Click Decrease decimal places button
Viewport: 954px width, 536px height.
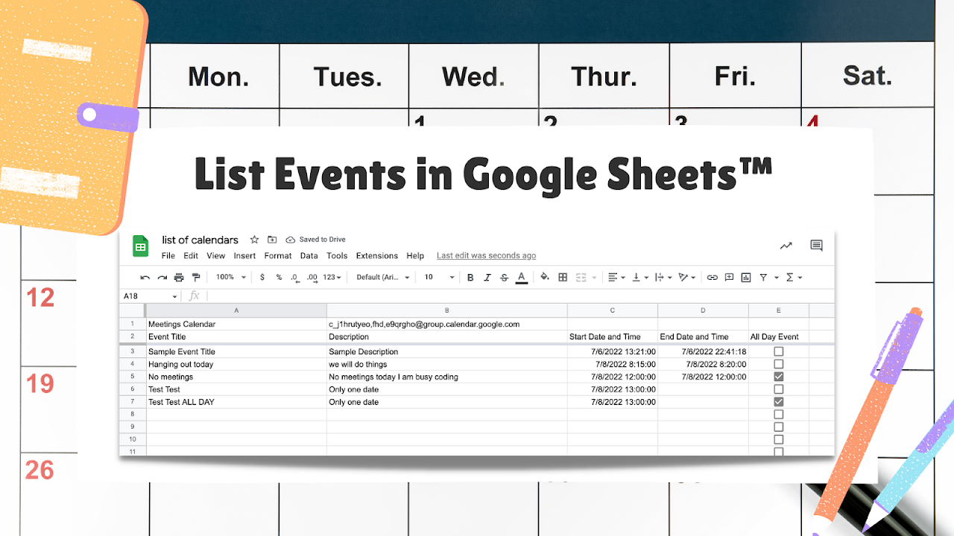(x=295, y=278)
